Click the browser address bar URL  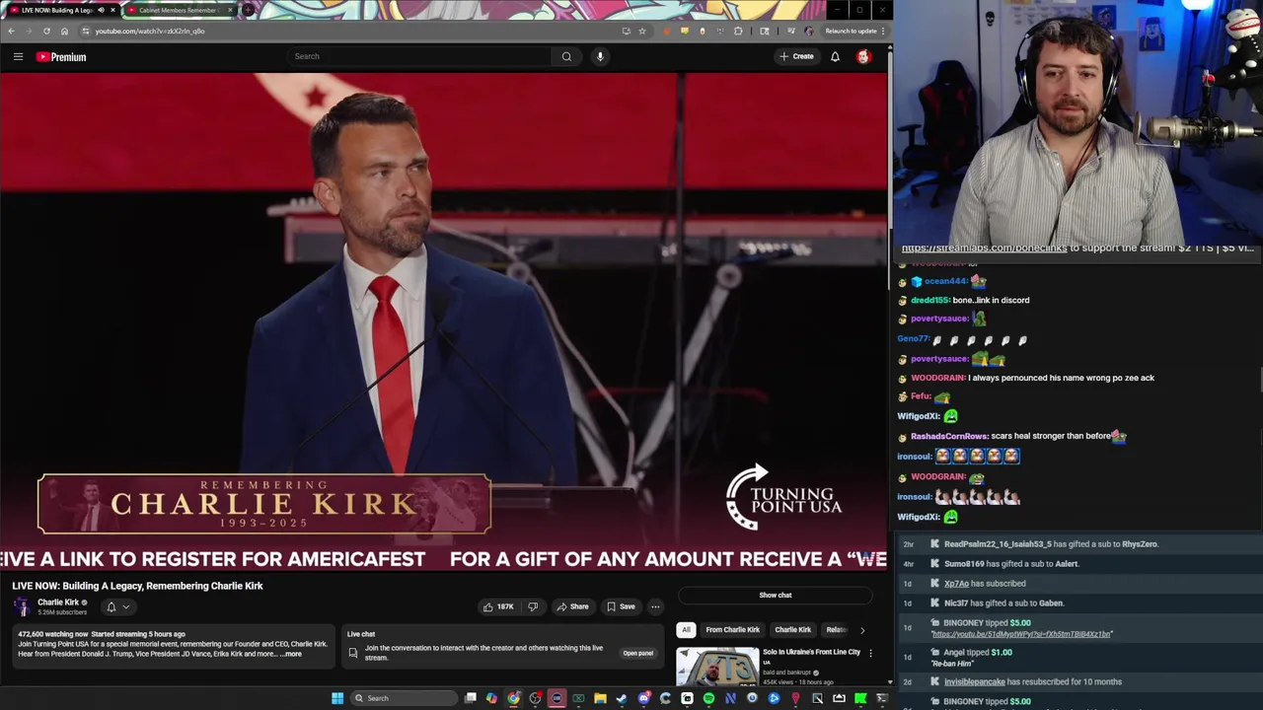(x=150, y=31)
